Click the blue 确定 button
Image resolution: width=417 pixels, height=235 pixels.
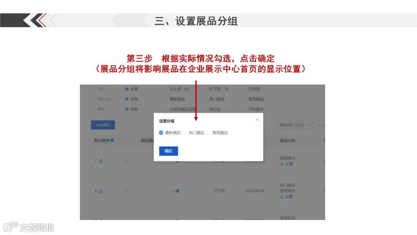click(169, 151)
